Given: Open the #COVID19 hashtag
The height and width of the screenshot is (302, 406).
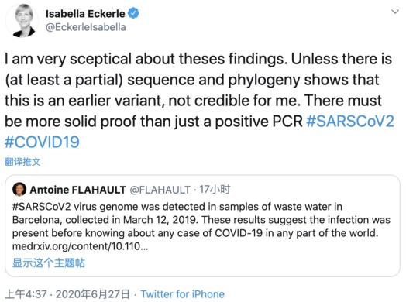Looking at the screenshot, I should [42, 142].
